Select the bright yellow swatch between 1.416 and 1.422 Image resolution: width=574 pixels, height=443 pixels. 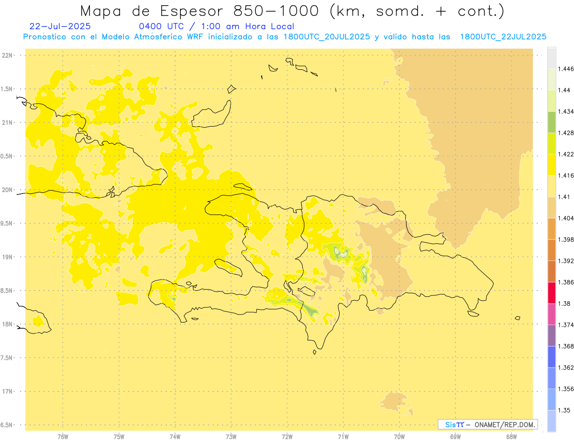click(552, 164)
